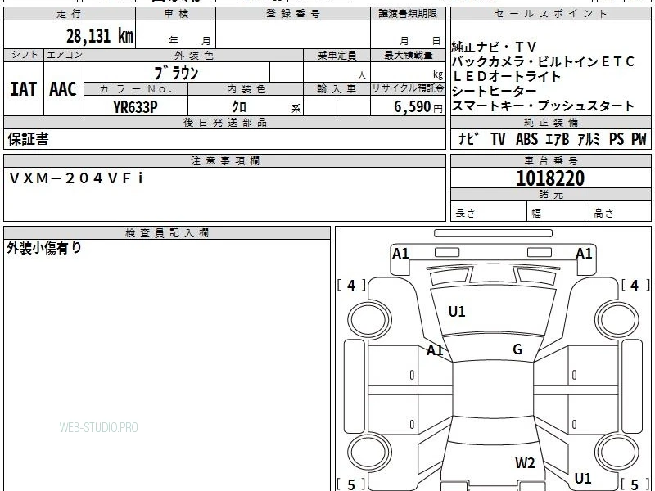Click the 乗車定員 header

click(x=337, y=55)
